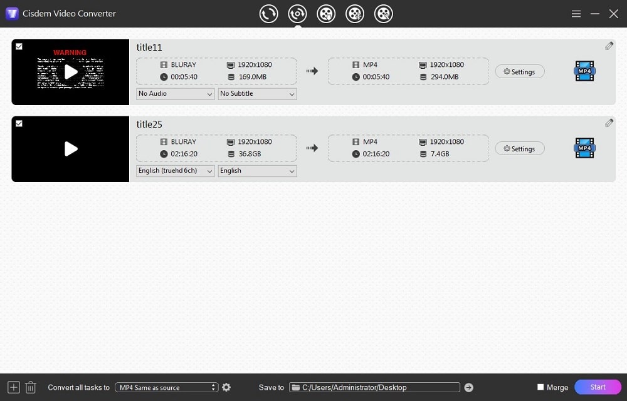
Task: Click the trash delete icon
Action: click(30, 387)
